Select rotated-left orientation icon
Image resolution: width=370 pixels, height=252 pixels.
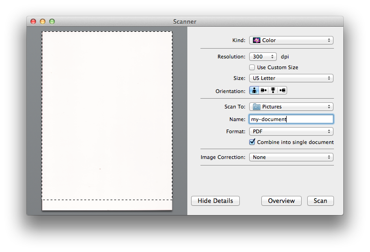click(x=264, y=90)
